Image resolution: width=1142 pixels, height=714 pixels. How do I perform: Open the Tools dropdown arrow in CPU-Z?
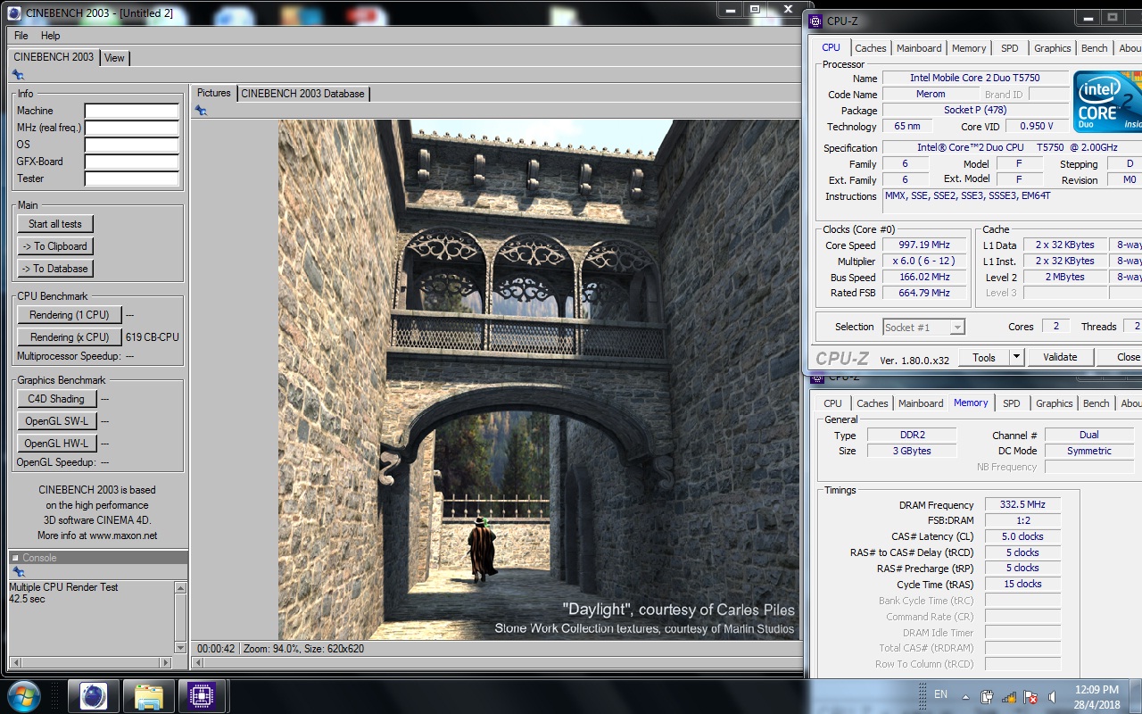pyautogui.click(x=1015, y=357)
